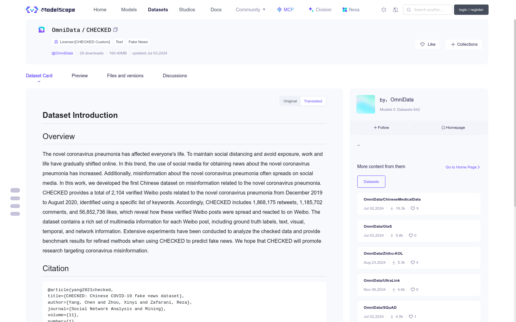Open the Discussions tab
Image resolution: width=516 pixels, height=322 pixels.
point(175,76)
